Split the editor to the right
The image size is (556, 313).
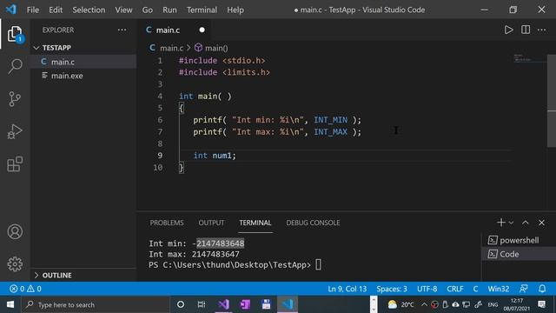(x=526, y=30)
